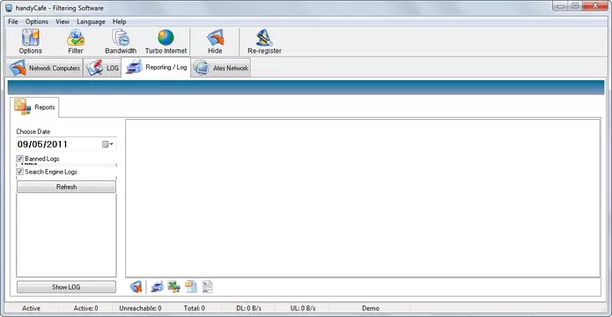Select the Reporting / Log tab

point(156,67)
